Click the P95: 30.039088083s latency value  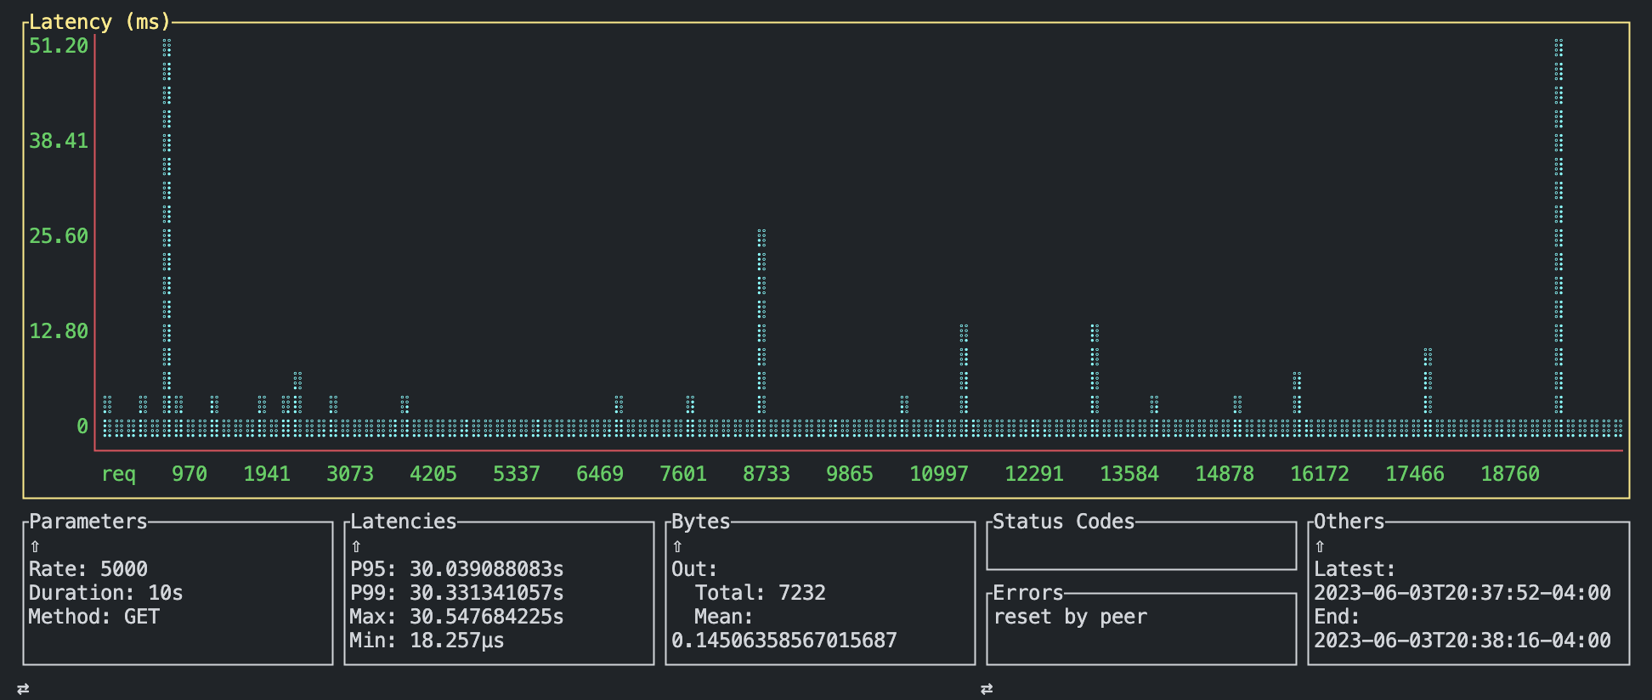click(457, 569)
